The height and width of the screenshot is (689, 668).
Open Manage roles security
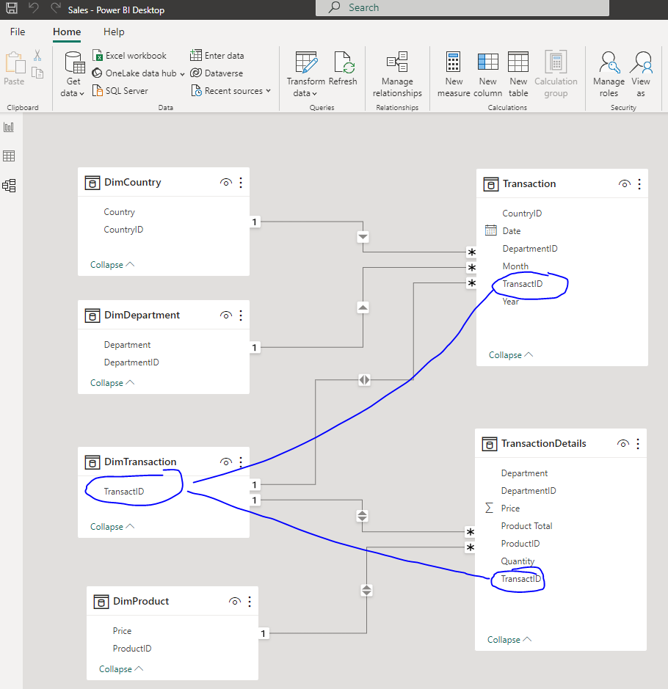(609, 74)
